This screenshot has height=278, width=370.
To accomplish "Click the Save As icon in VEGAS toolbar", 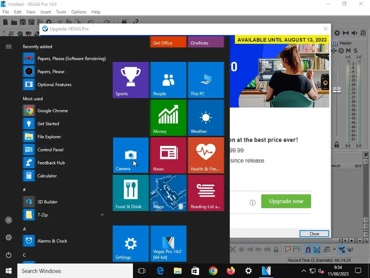I will [31, 22].
